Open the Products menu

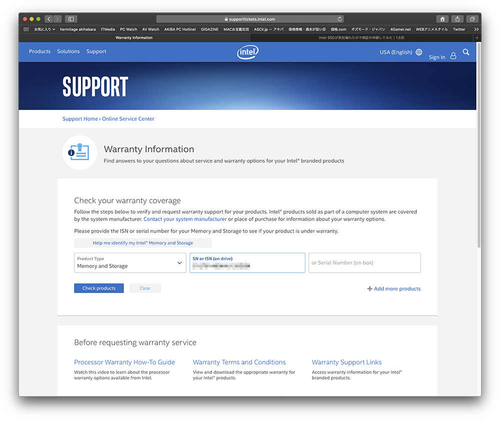point(39,51)
